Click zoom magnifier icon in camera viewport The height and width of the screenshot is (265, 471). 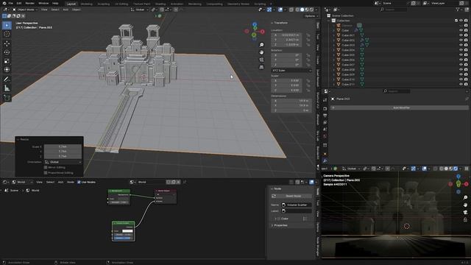click(x=465, y=197)
